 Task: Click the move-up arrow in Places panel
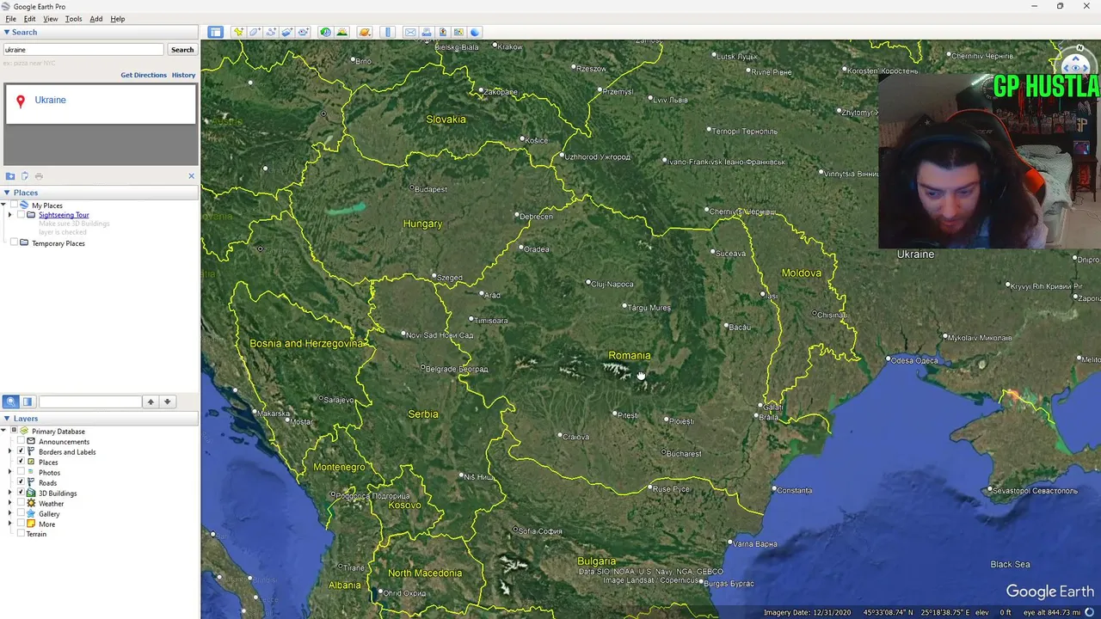pyautogui.click(x=151, y=401)
